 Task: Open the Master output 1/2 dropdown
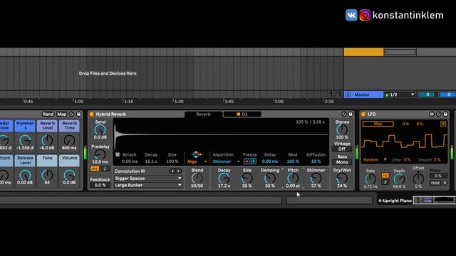pyautogui.click(x=400, y=95)
